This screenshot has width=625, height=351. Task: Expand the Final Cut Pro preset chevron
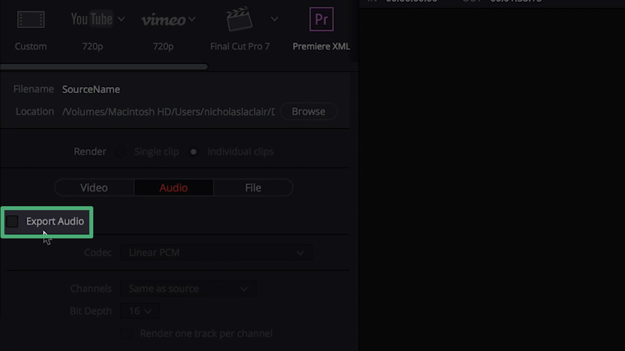point(274,19)
